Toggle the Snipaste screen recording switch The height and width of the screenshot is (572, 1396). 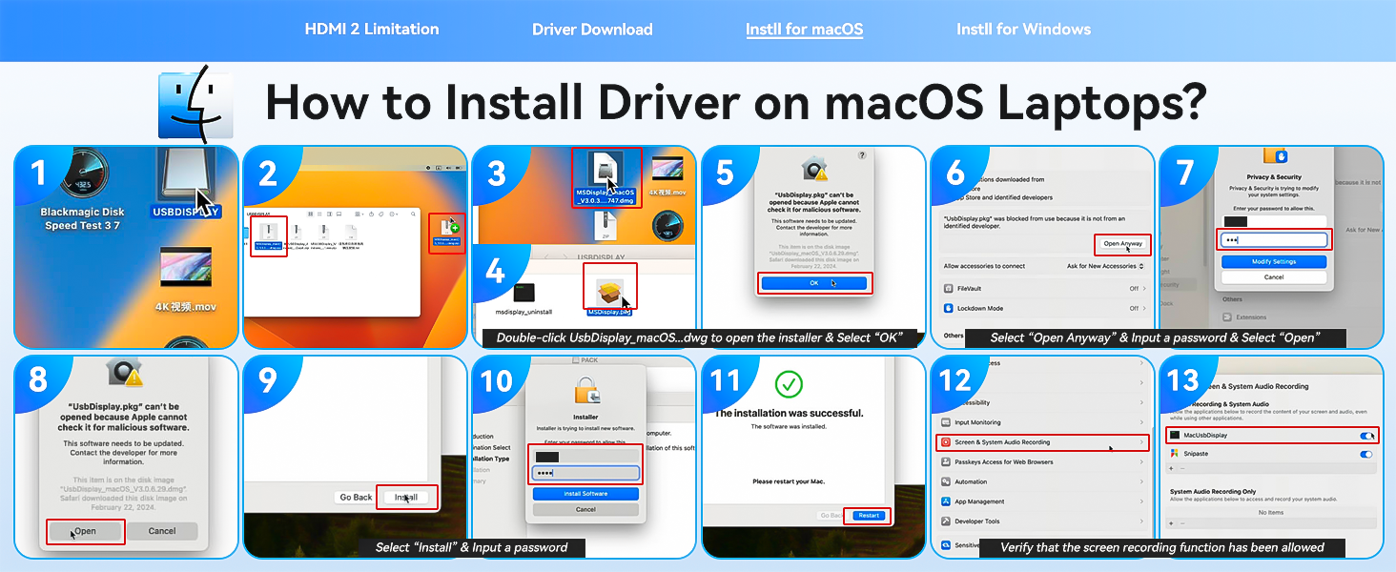[1367, 454]
